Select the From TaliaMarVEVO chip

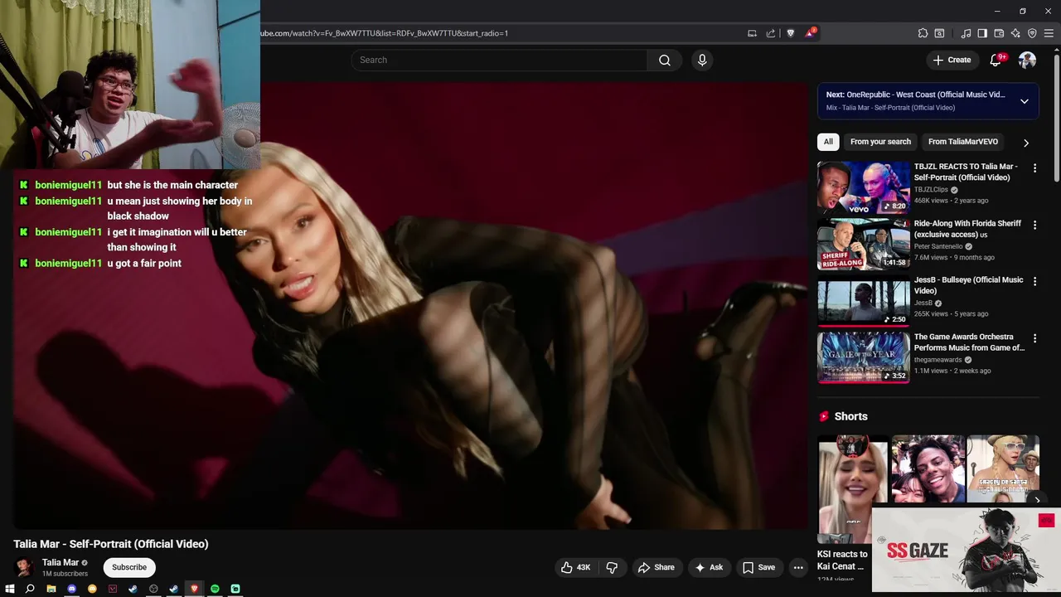click(x=962, y=142)
